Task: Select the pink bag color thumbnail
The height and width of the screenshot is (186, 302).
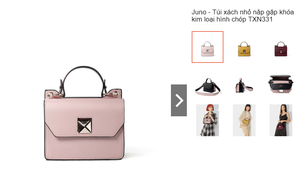Action: pyautogui.click(x=208, y=47)
